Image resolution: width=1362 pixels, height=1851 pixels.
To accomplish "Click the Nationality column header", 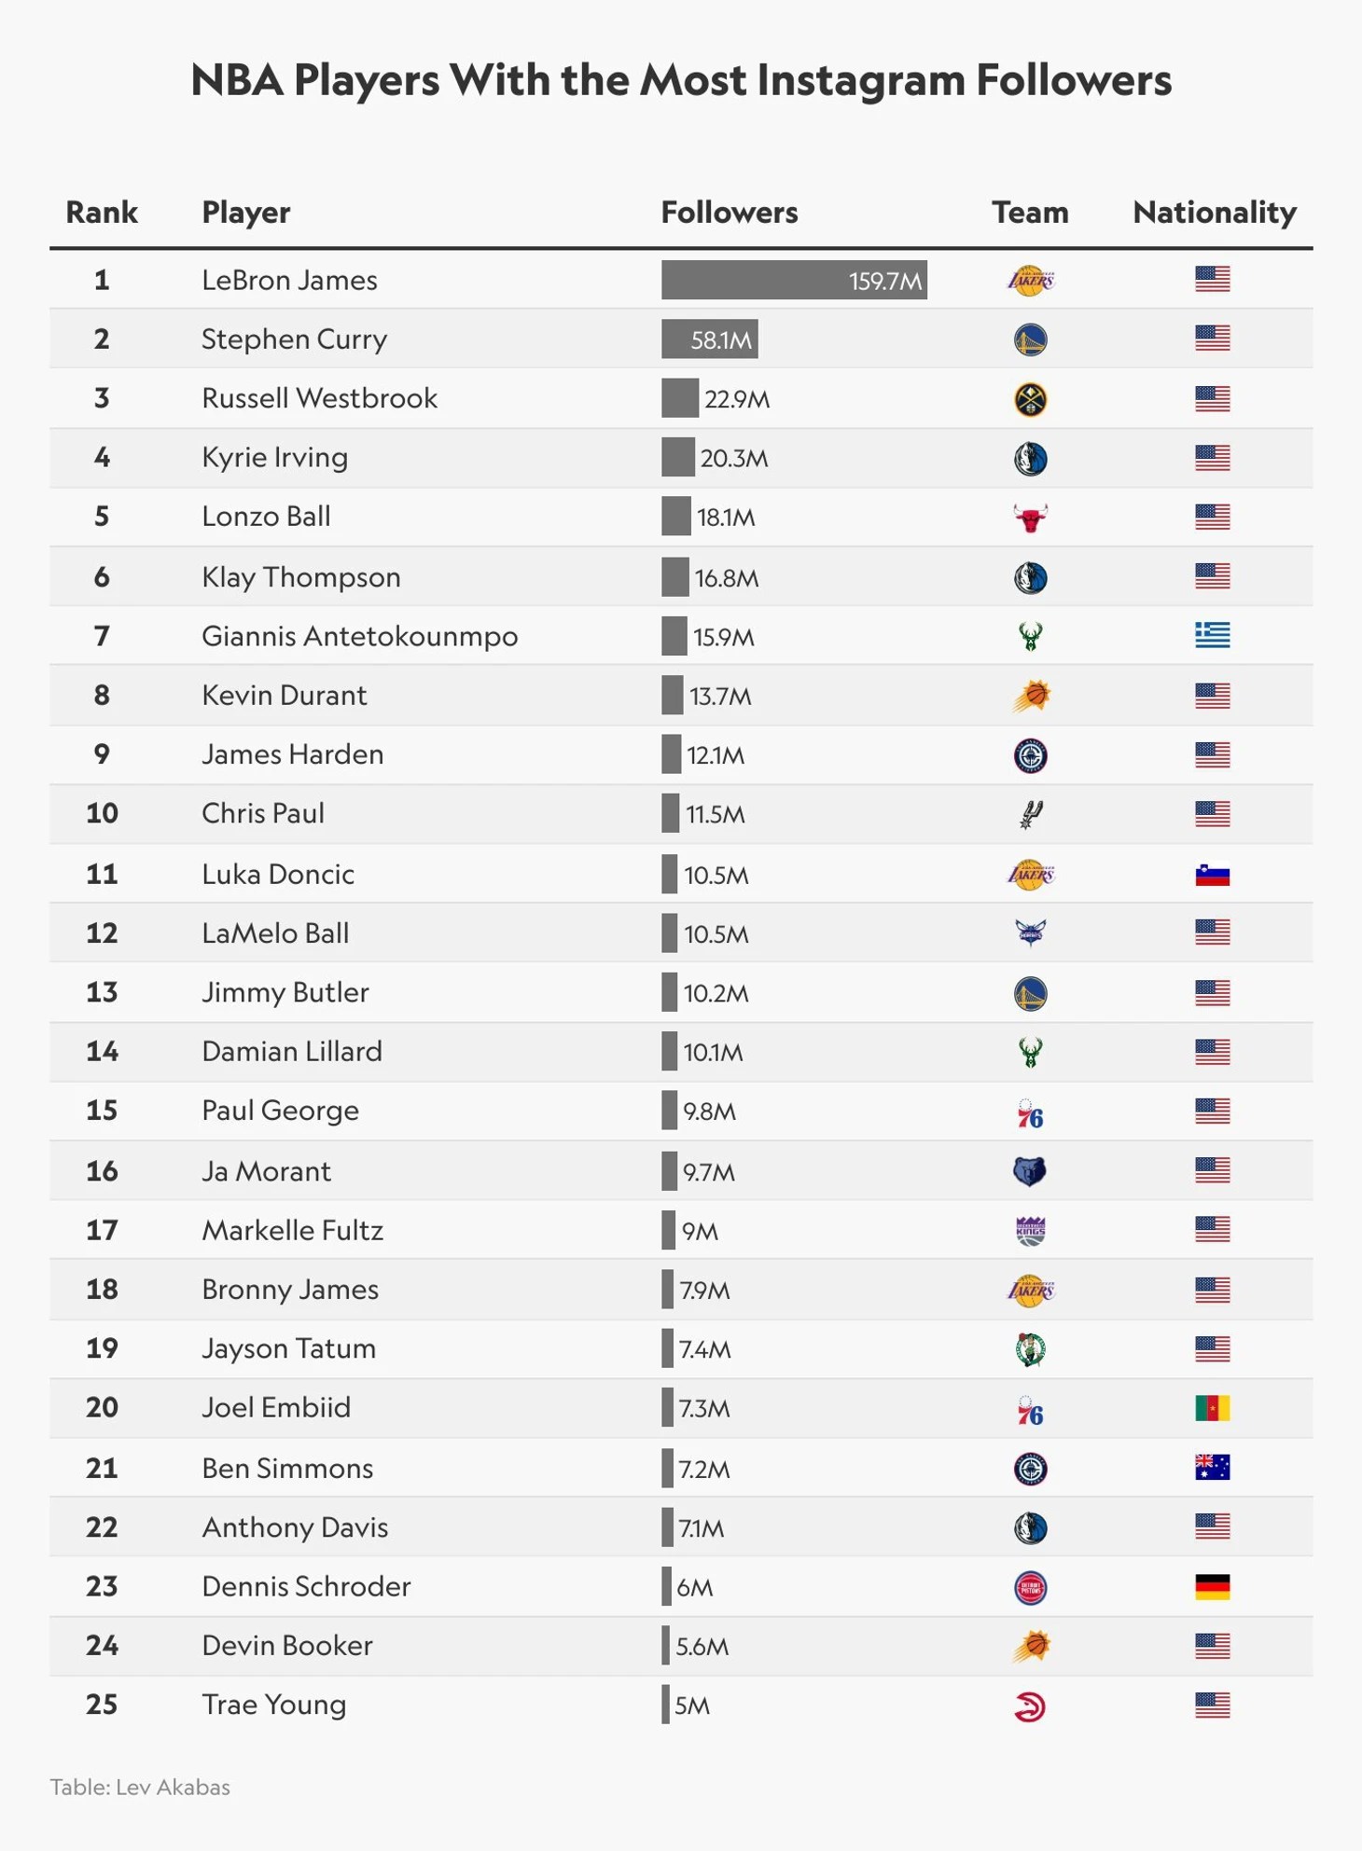I will click(1214, 213).
